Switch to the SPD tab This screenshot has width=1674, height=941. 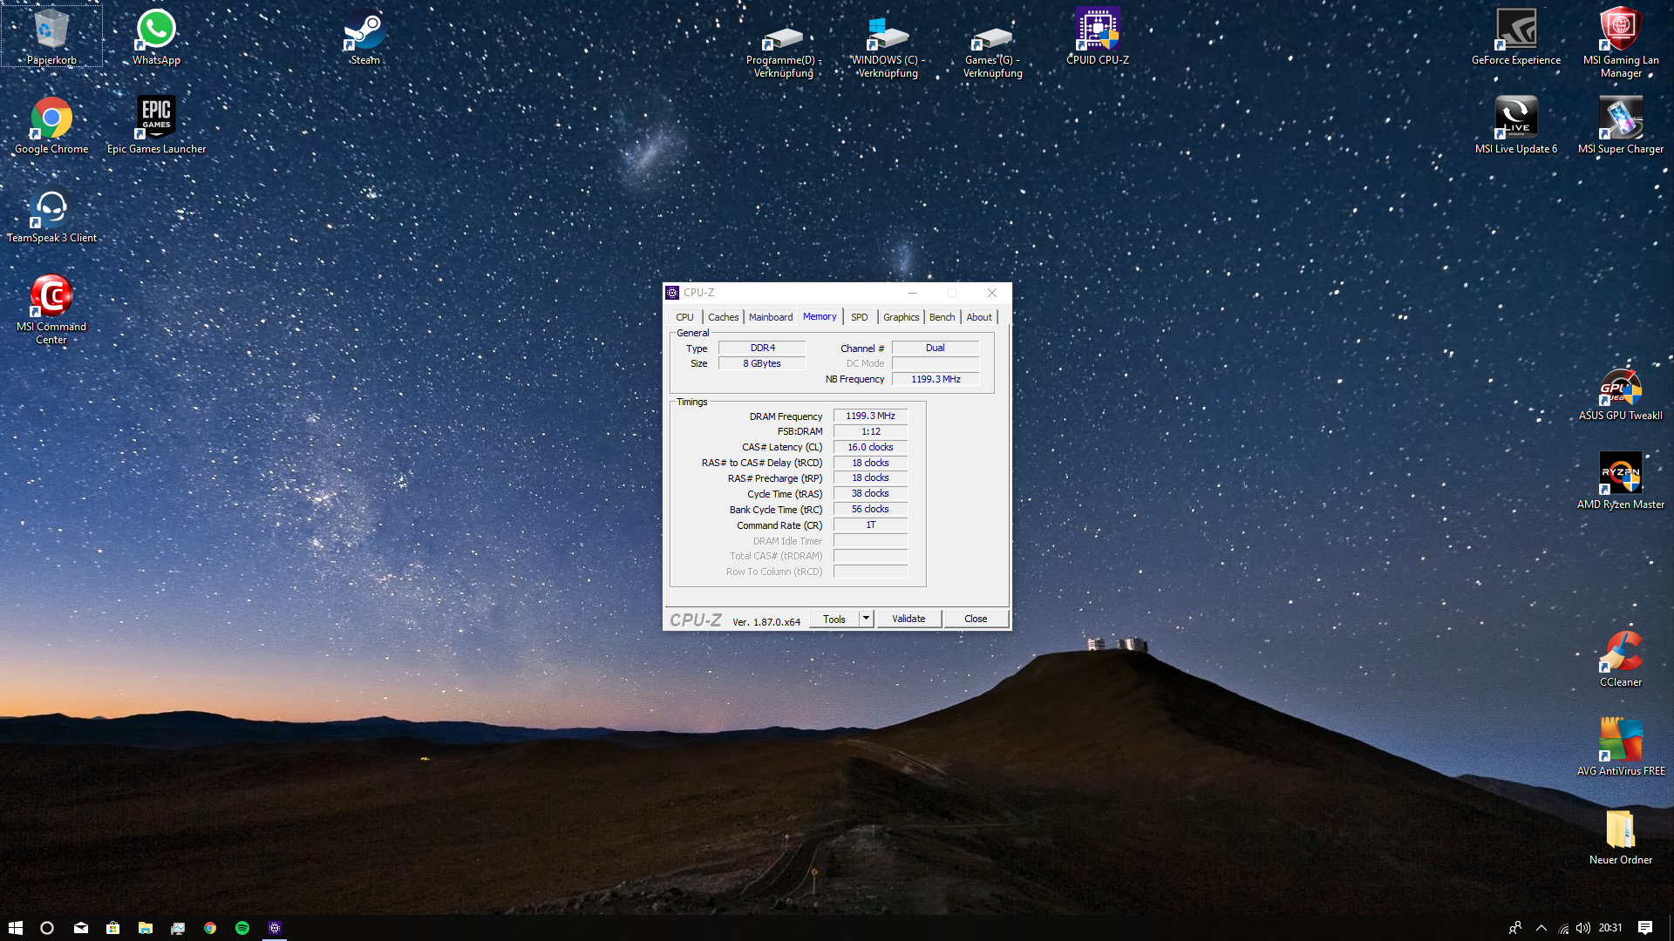tap(859, 317)
